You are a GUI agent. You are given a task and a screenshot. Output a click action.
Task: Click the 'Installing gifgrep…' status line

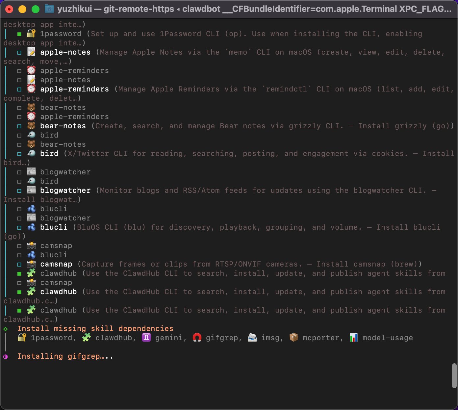click(x=65, y=356)
